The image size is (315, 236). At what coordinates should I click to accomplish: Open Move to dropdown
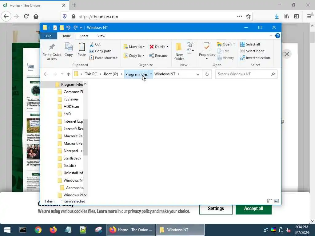pos(134,47)
